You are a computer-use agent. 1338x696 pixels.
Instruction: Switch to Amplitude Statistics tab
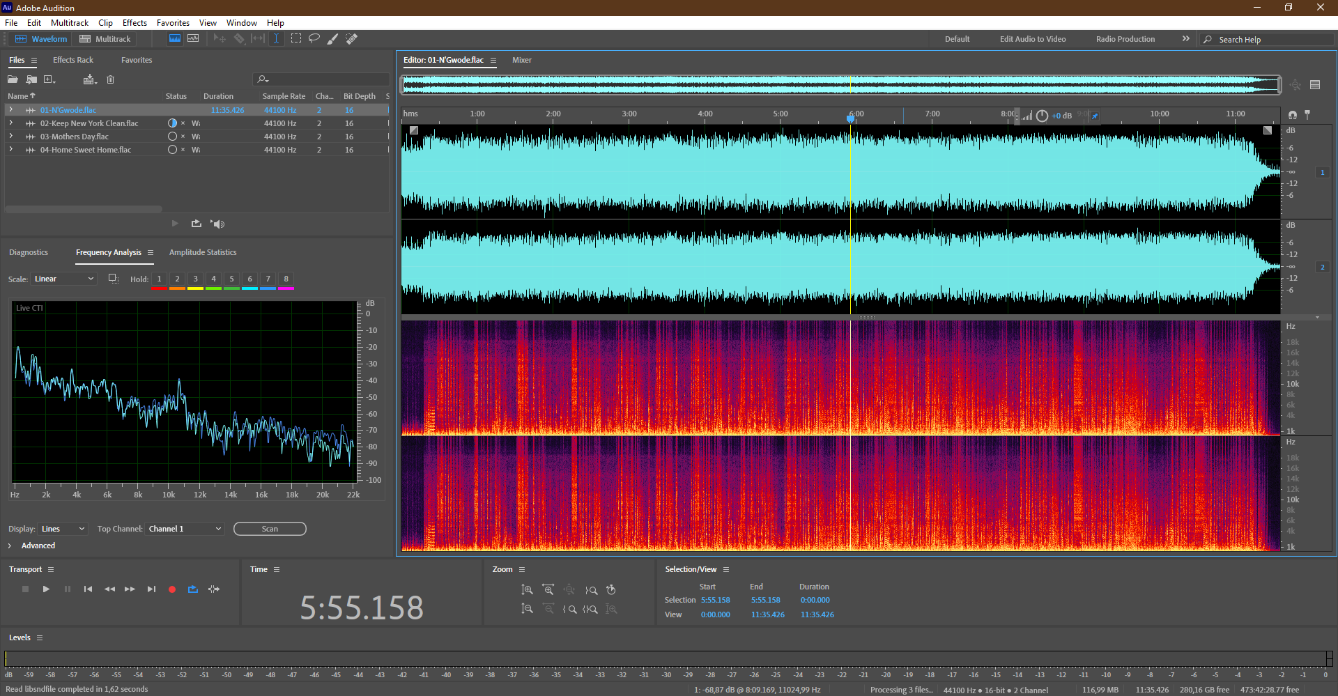click(x=203, y=252)
